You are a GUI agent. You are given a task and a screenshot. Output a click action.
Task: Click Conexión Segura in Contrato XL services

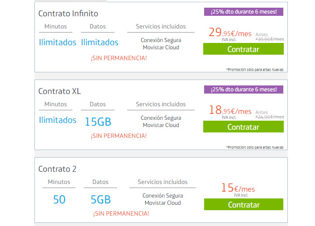tap(161, 118)
